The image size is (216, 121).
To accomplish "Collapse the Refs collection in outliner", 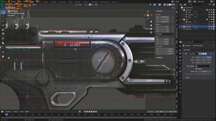I will point(182,19).
